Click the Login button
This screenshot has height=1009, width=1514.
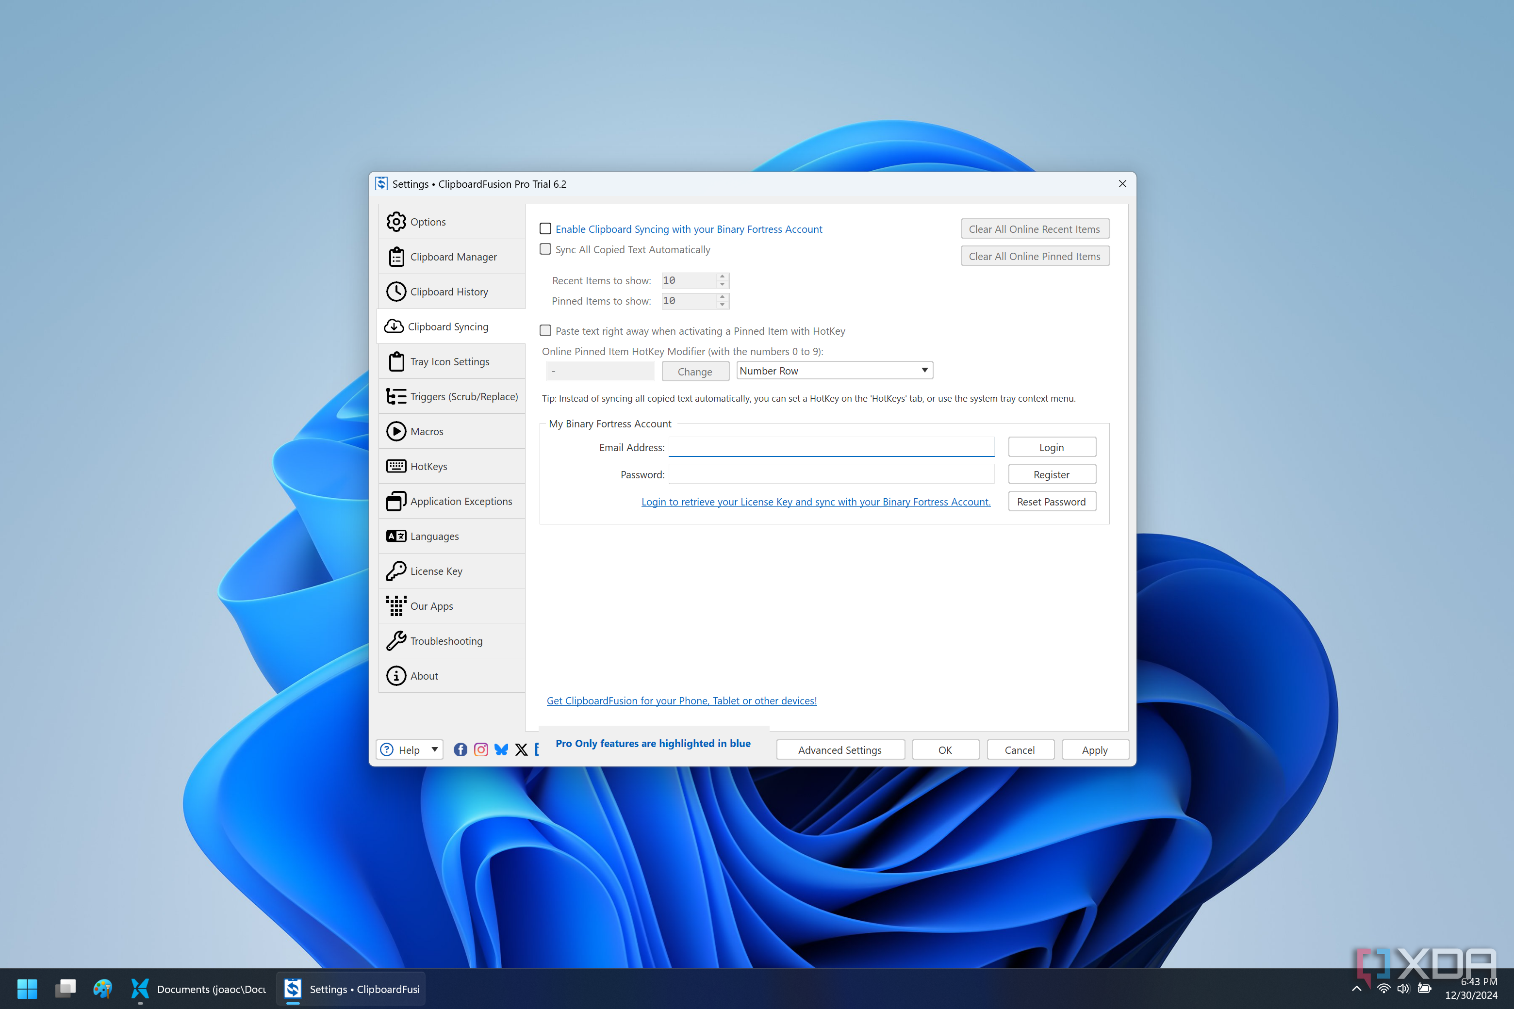(1052, 447)
